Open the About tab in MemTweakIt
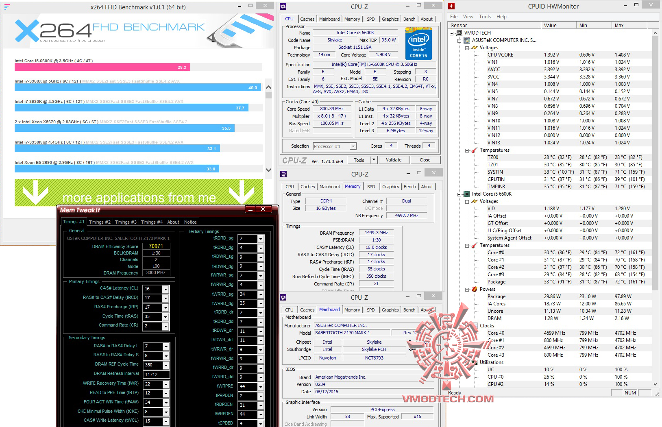The image size is (662, 427). coord(173,222)
